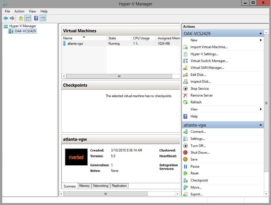Click the Hyper-V Manager title bar icon
This screenshot has height=205, width=271.
5,4
